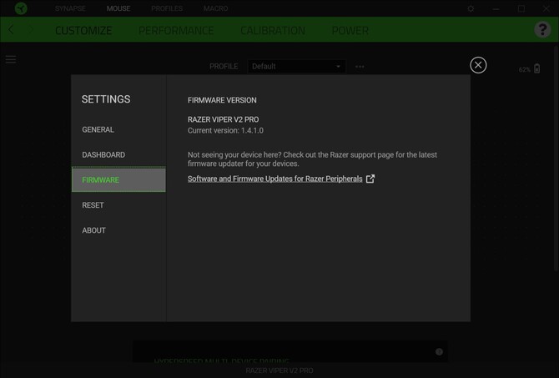Switch to the Synapse tab

pyautogui.click(x=70, y=8)
